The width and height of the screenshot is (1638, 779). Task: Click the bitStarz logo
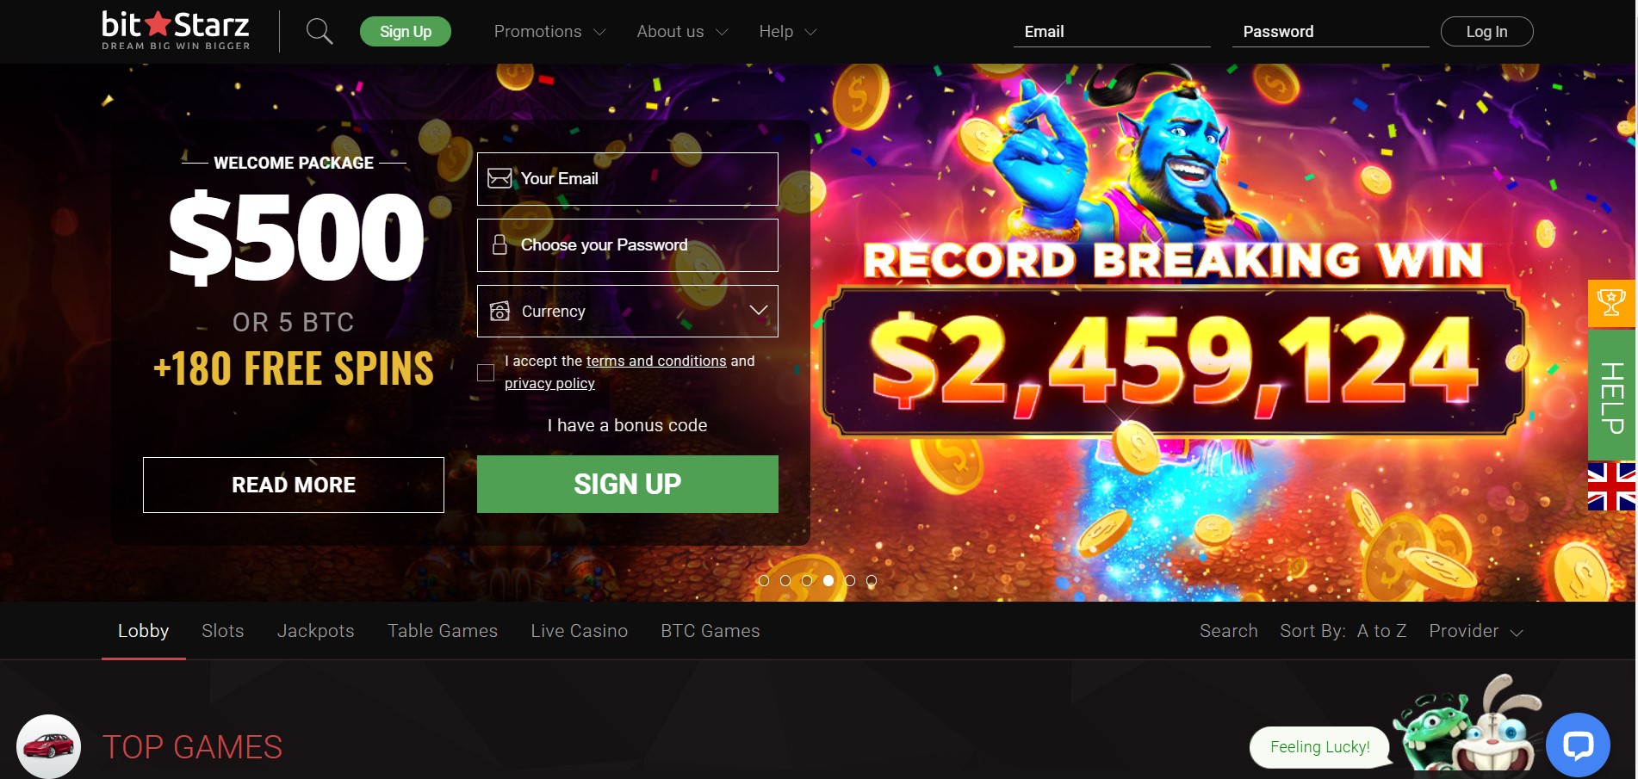pyautogui.click(x=176, y=31)
